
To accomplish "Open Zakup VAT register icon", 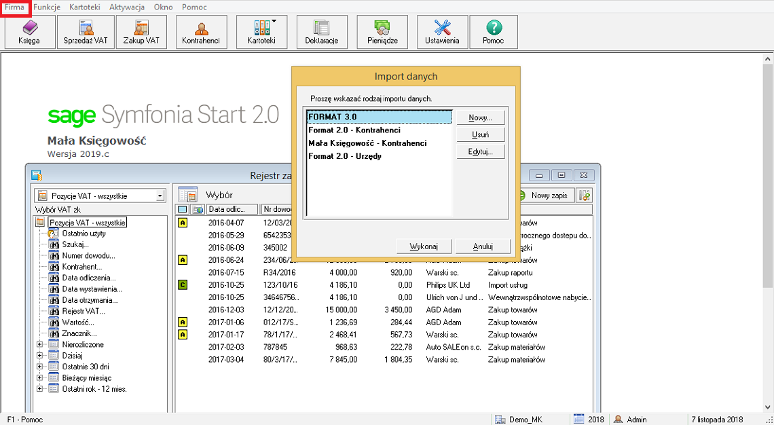I will tap(141, 32).
